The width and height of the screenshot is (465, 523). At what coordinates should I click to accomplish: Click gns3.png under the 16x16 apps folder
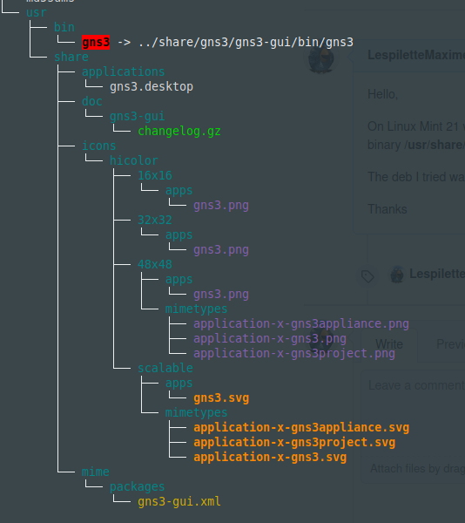pyautogui.click(x=221, y=205)
